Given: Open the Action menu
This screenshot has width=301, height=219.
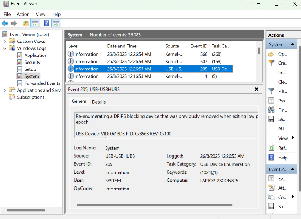Looking at the screenshot, I should point(23,14).
